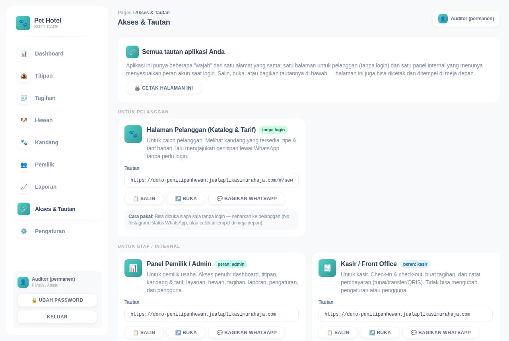
Task: Click Bagikan WhatsApp on Kasir / Front Office card
Action: [441, 333]
